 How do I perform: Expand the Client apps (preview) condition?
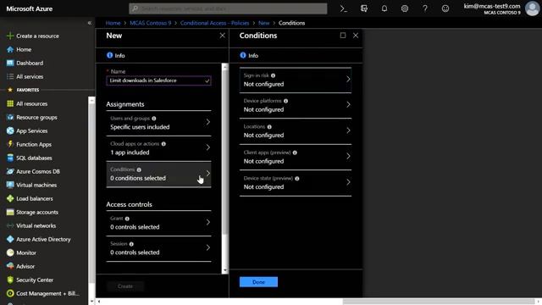pos(296,157)
